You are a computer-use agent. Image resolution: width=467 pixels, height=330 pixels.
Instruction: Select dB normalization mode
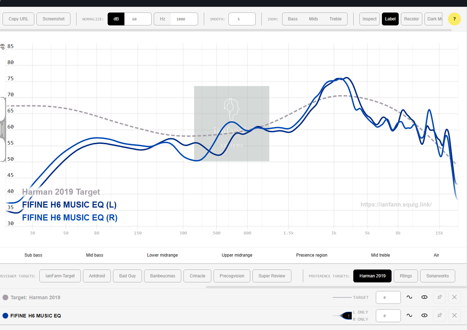click(116, 19)
